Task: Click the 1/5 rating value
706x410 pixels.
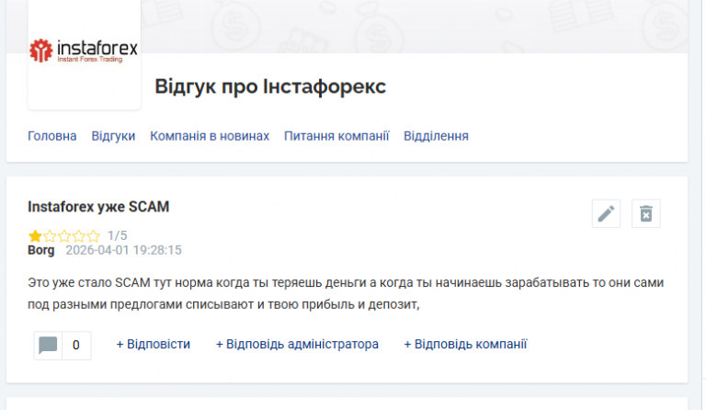Action: tap(117, 235)
